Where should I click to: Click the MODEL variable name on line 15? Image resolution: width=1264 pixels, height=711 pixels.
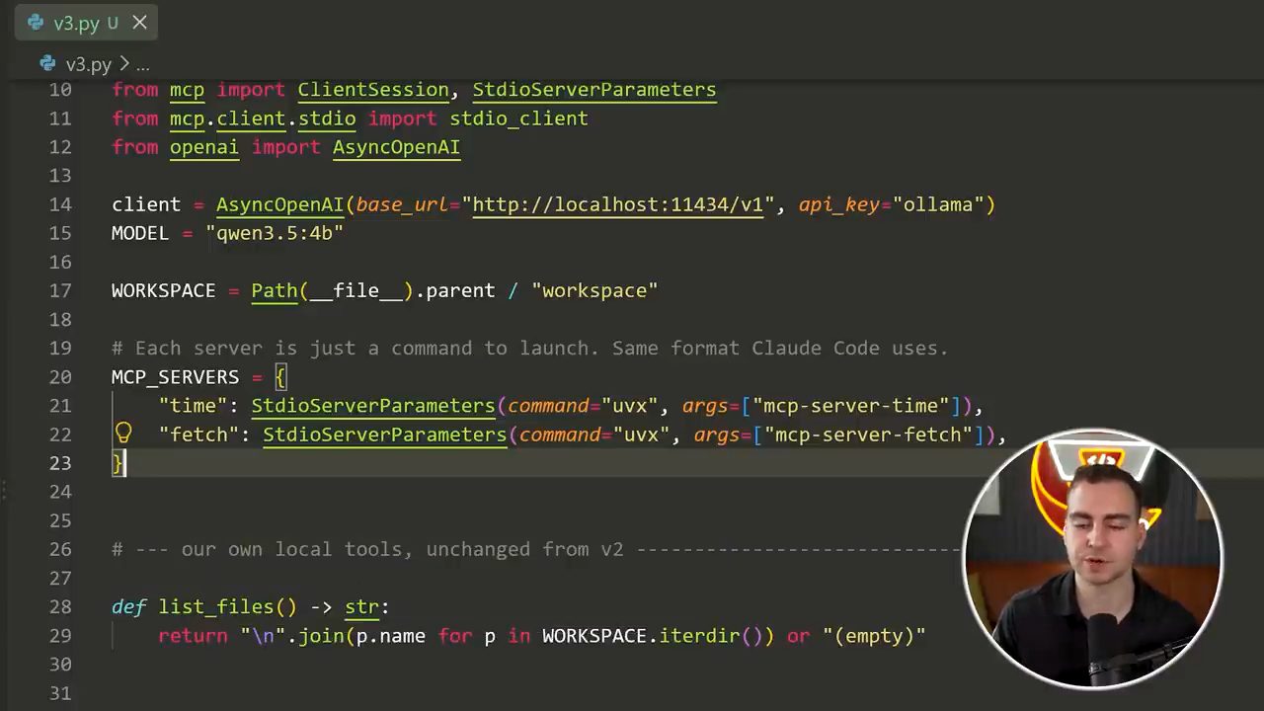tap(140, 233)
